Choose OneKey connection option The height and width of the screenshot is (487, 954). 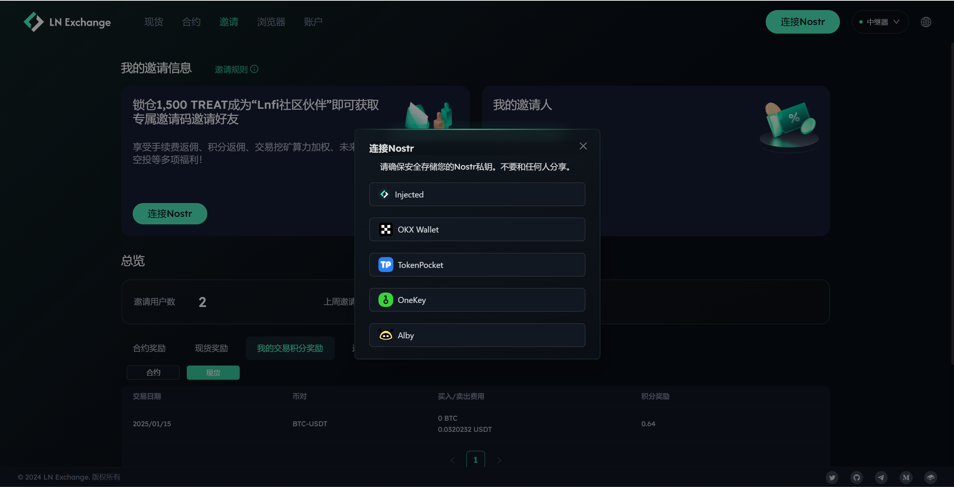tap(477, 300)
